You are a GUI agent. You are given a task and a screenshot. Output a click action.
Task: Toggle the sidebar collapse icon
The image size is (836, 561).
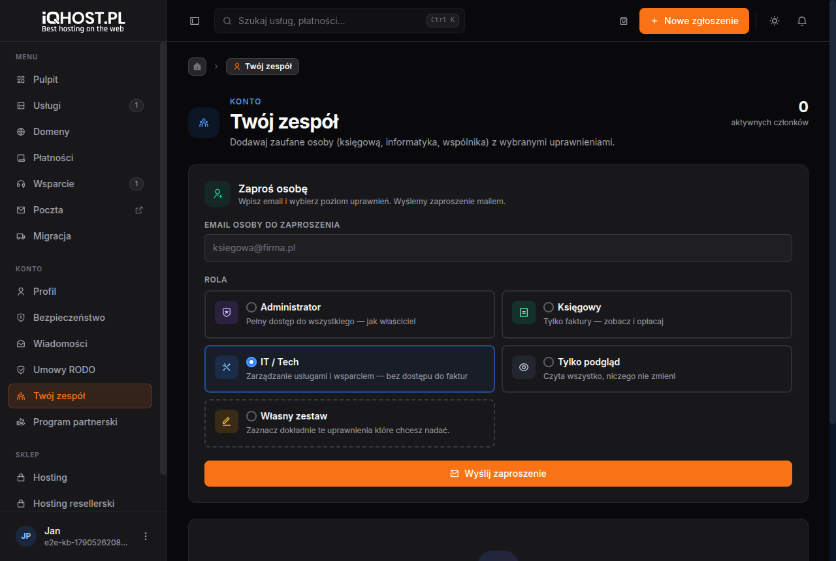(x=195, y=21)
